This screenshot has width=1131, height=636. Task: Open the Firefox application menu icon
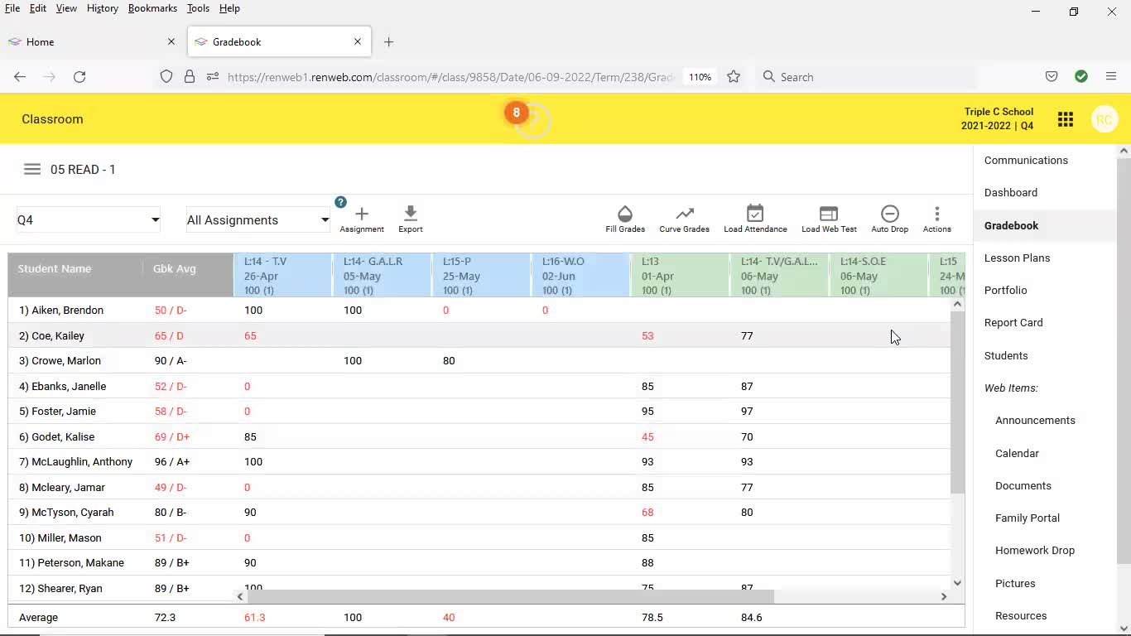(1111, 77)
